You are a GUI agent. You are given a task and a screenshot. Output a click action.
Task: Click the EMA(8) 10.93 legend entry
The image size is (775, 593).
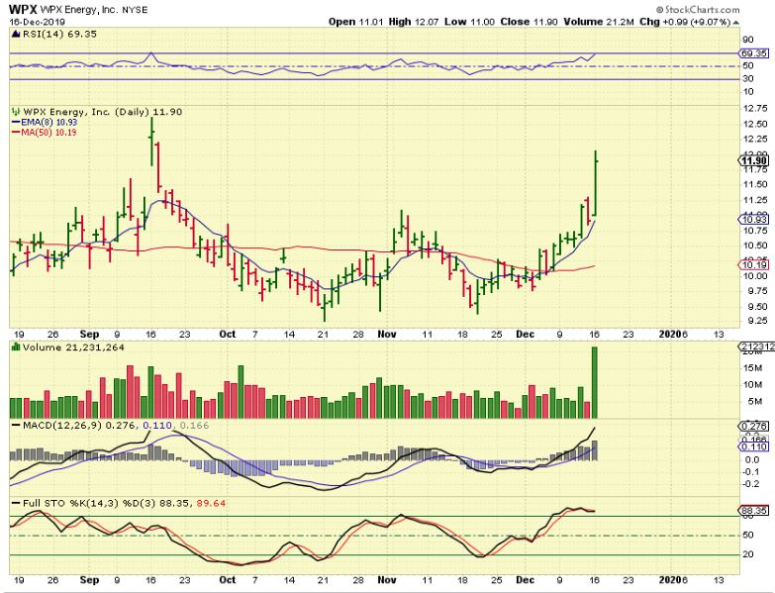(x=44, y=122)
